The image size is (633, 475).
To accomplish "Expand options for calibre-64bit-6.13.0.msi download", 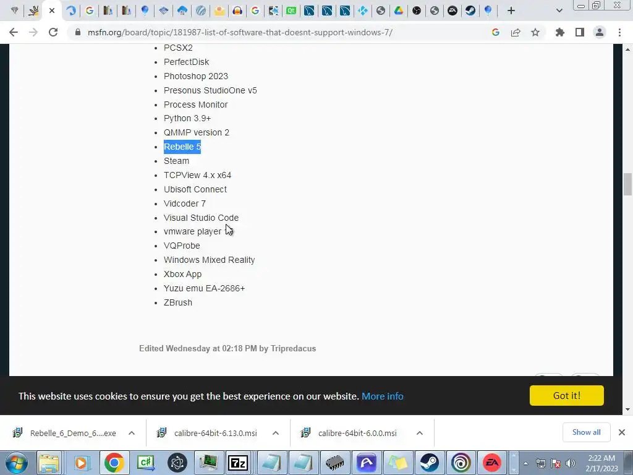I will [276, 433].
